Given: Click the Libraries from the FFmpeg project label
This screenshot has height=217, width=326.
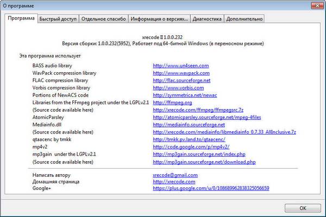Looking at the screenshot, I should (x=91, y=103).
